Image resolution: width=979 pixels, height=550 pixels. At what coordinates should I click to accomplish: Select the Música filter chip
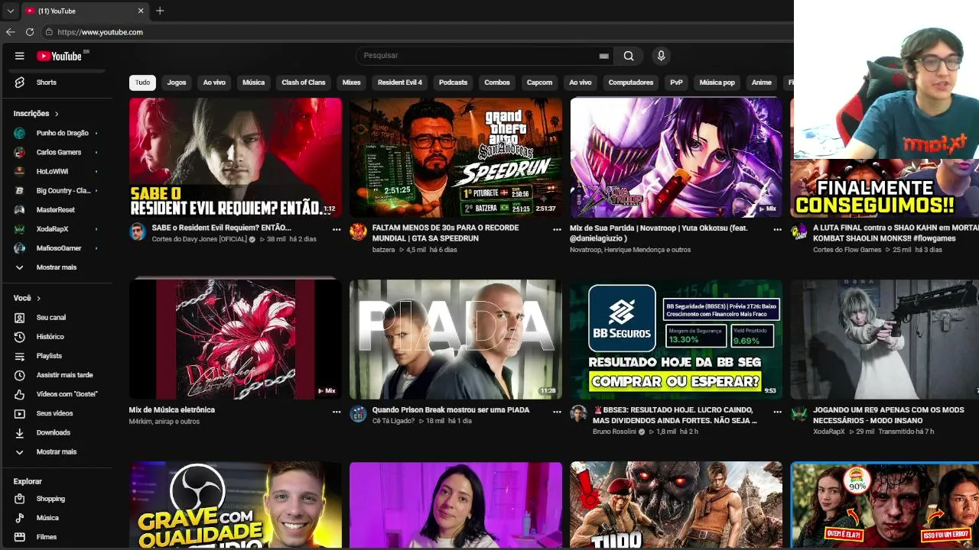tap(253, 82)
